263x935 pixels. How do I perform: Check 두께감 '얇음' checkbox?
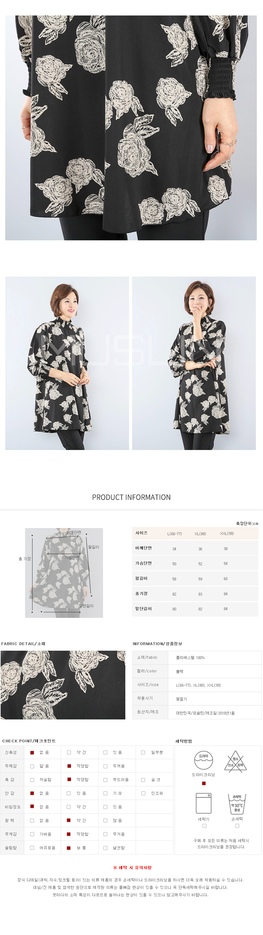(32, 766)
